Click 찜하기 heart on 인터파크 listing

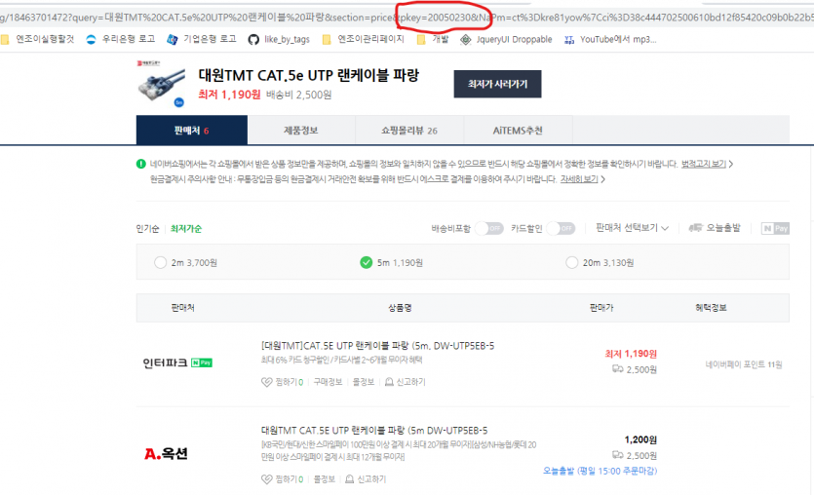coord(266,382)
